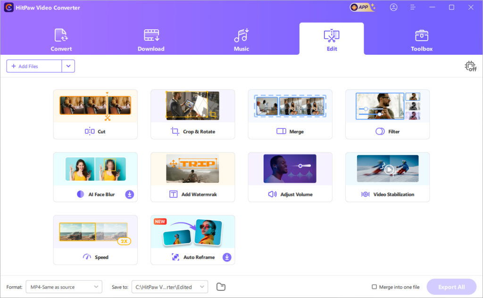This screenshot has width=483, height=298.
Task: Click the Cut label text
Action: (101, 131)
